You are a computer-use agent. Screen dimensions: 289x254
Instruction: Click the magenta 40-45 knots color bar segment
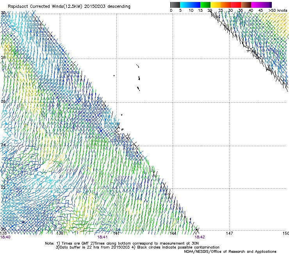[256, 5]
